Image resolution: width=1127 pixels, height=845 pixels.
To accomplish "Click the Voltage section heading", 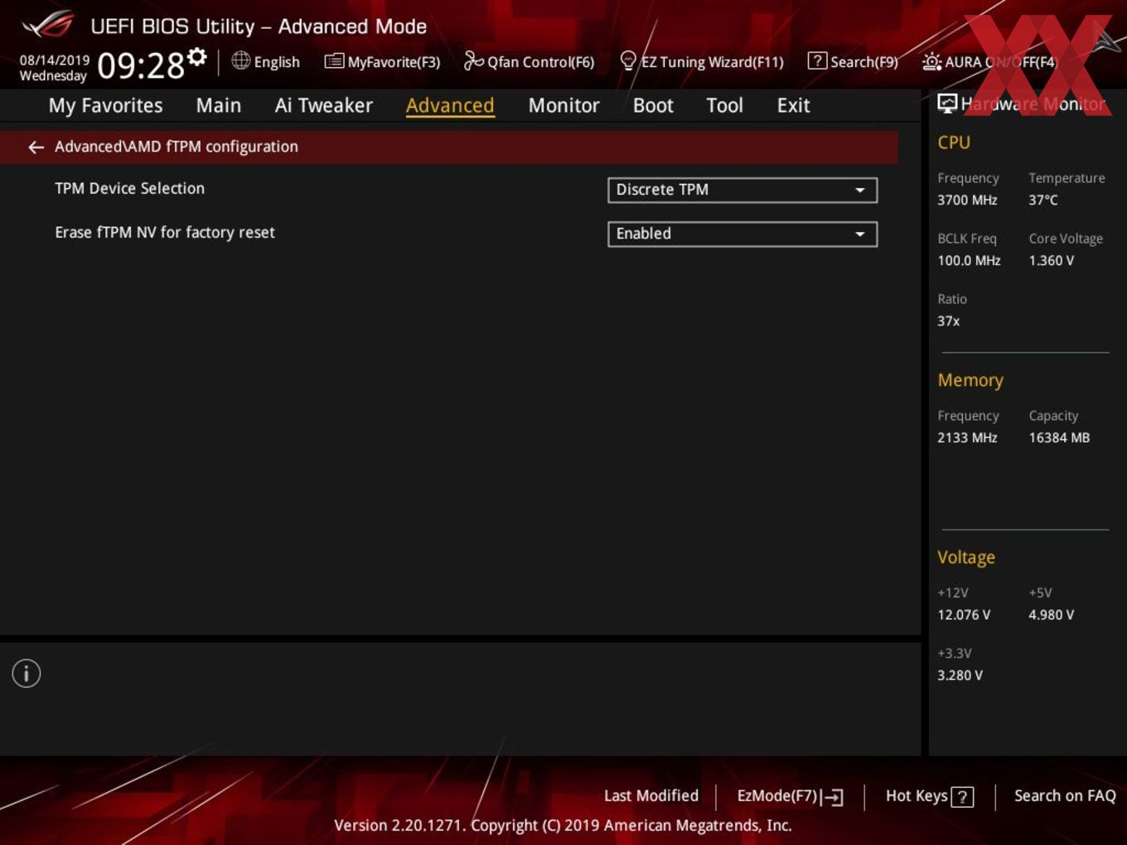I will coord(966,558).
